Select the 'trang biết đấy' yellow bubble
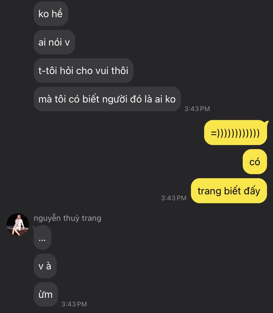 click(x=229, y=191)
